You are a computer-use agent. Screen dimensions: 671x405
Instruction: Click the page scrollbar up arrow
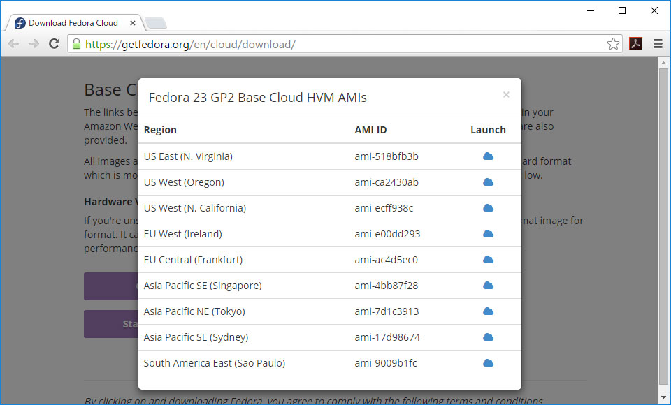click(664, 62)
